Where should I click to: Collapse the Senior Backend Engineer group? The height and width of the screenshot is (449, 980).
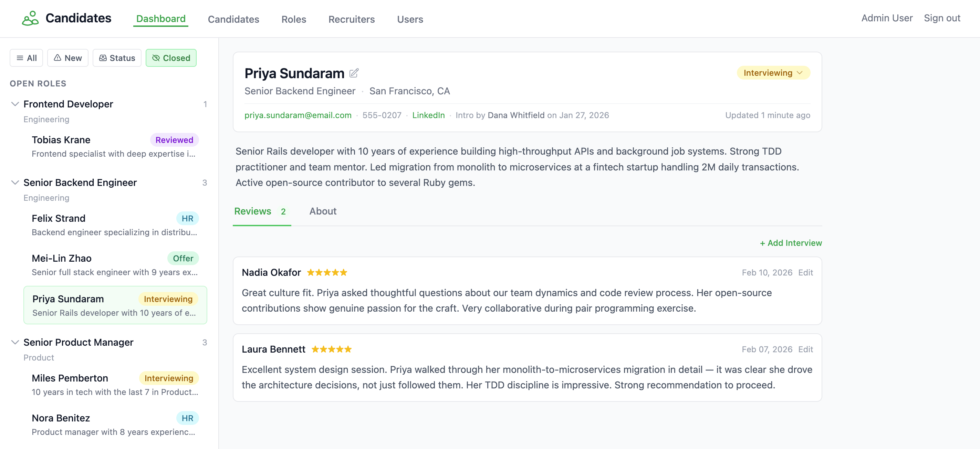point(15,182)
